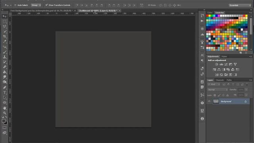The width and height of the screenshot is (254, 143).
Task: Add a Black & White adjustment
Action: pos(223,70)
